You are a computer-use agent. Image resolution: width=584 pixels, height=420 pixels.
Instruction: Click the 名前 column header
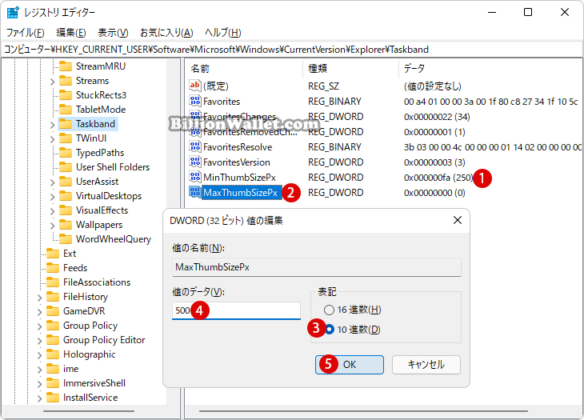(x=244, y=69)
